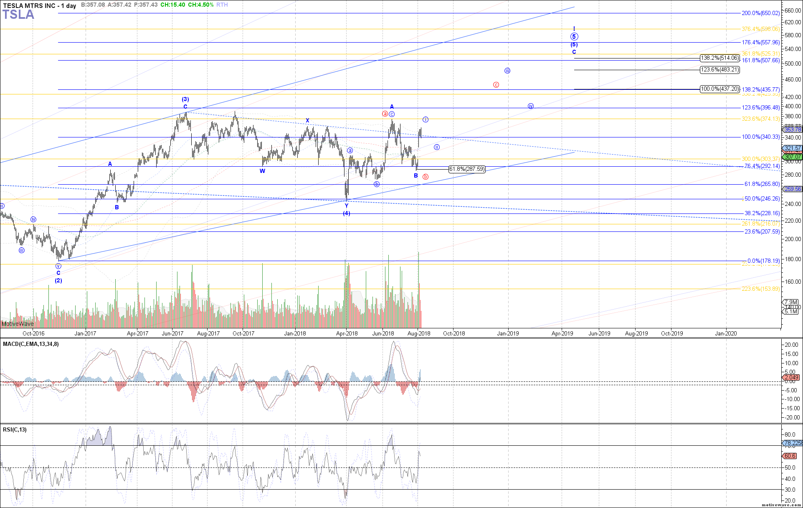Click the Oct-2016 date axis label
This screenshot has width=803, height=508.
33,333
